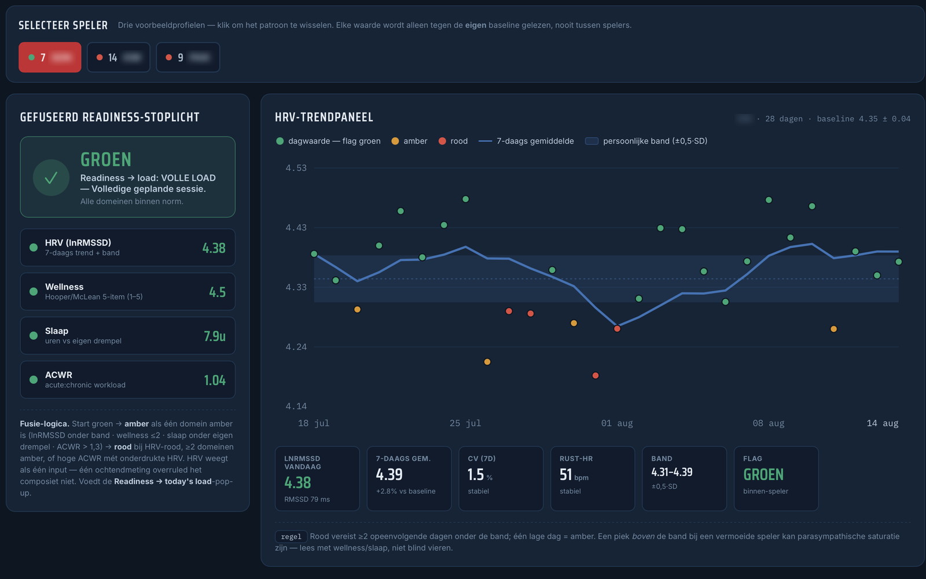Click the amber legend dot
The height and width of the screenshot is (579, 926).
pyautogui.click(x=395, y=141)
